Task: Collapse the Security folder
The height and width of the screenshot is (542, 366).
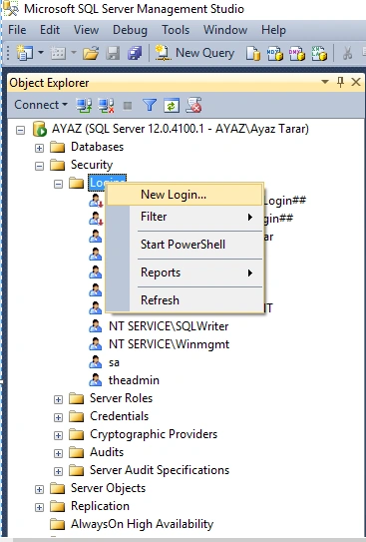Action: [x=39, y=167]
